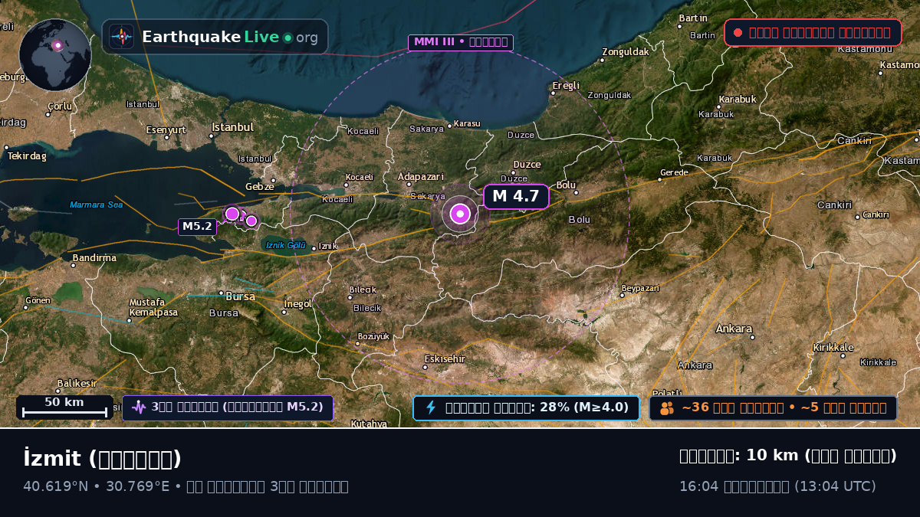Open the EarthquakeLive.org title link
This screenshot has height=517, width=920.
pyautogui.click(x=230, y=37)
